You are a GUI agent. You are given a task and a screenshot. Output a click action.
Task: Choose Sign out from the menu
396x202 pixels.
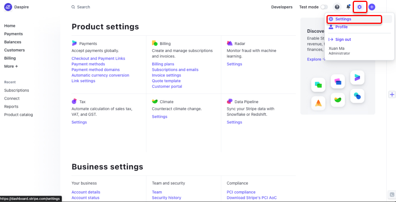click(343, 40)
